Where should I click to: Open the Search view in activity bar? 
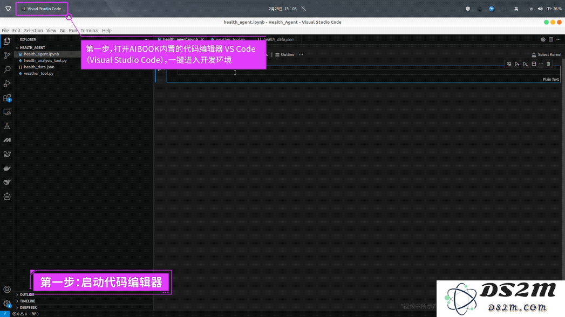click(7, 69)
